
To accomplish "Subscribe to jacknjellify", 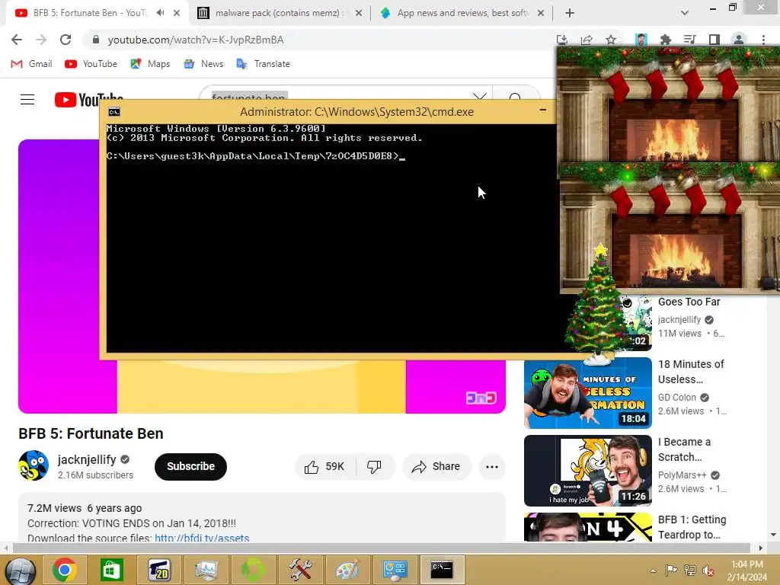I will pyautogui.click(x=190, y=467).
